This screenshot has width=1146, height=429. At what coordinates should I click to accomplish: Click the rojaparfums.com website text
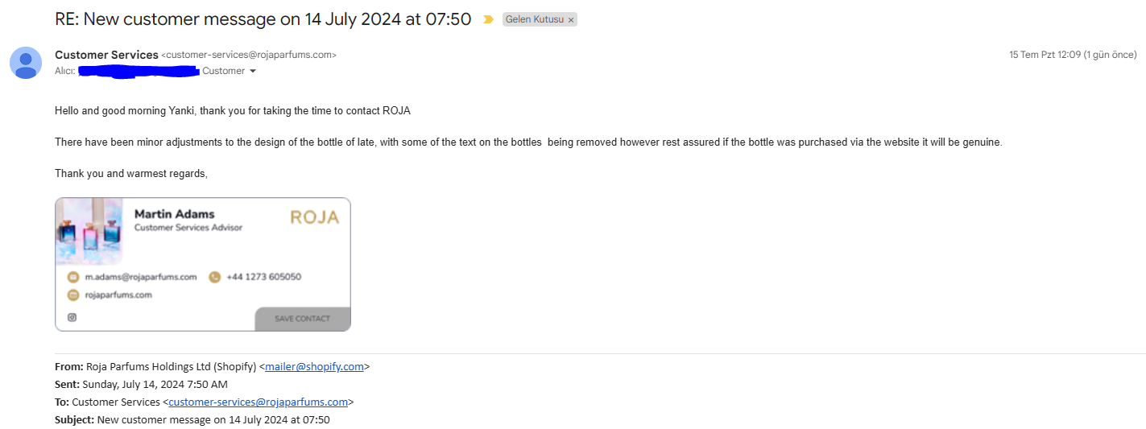(118, 295)
